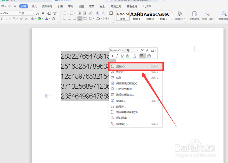
Task: Choose 选择性粘贴(S)... in the context menu
Action: pyautogui.click(x=136, y=95)
